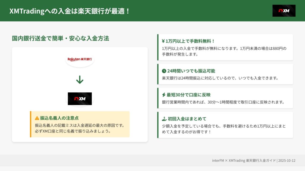Click the 24時間いつでも振込可能 heading
Image resolution: width=305 pixels, height=171 pixels.
pos(191,71)
